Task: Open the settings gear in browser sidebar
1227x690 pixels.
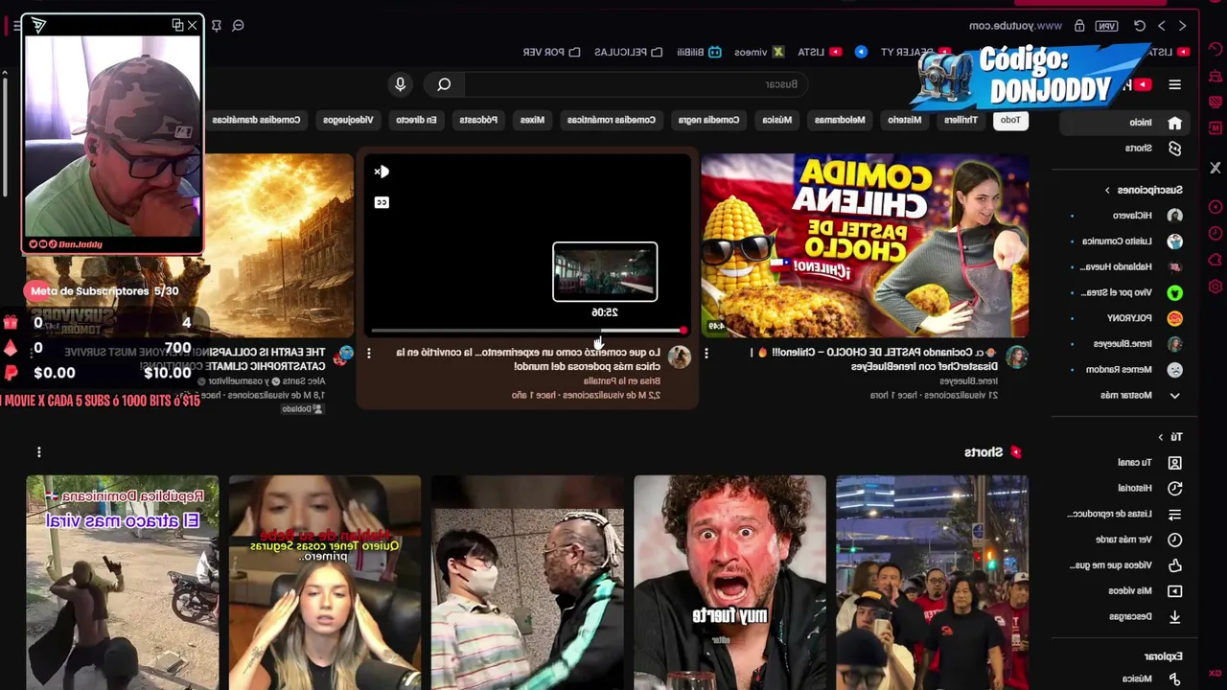Action: [1215, 286]
